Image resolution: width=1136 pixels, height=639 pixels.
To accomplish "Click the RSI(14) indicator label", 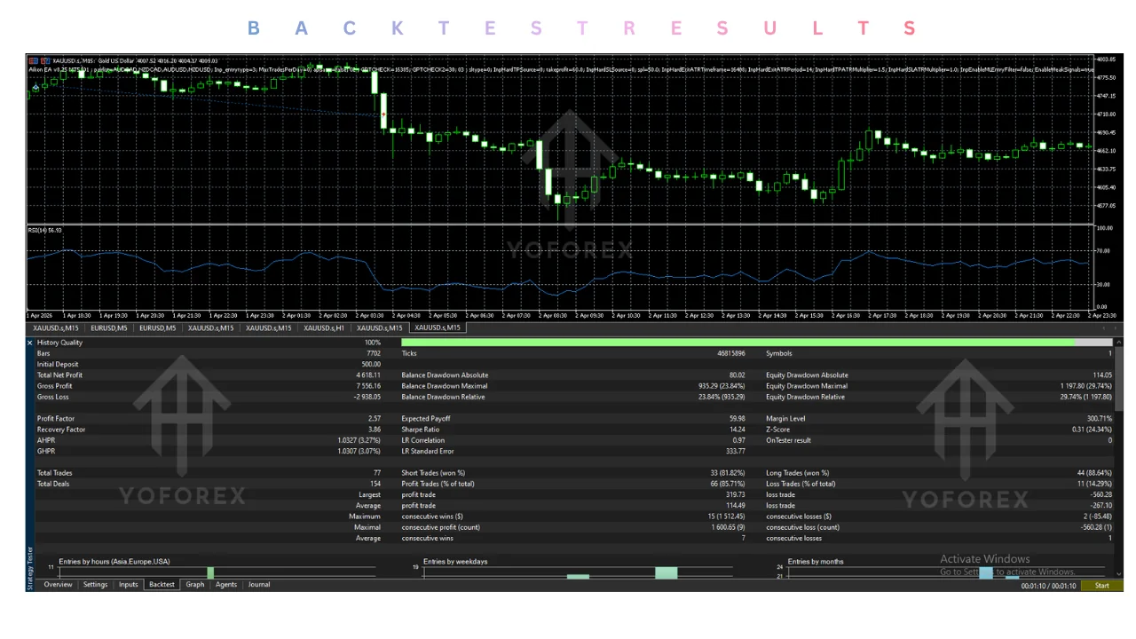I will (x=44, y=230).
